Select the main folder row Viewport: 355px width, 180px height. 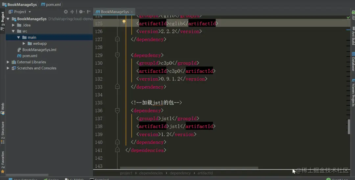click(49, 37)
